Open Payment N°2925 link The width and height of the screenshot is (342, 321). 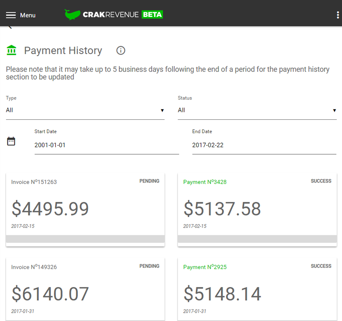tap(205, 267)
